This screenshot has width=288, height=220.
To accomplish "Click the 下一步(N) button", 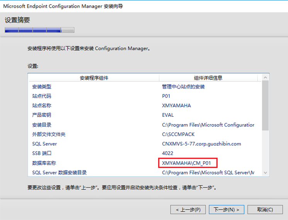I will [227, 210].
